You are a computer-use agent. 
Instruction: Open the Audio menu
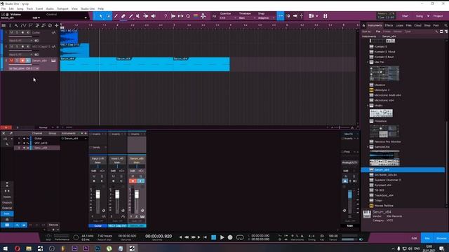pyautogui.click(x=50, y=9)
